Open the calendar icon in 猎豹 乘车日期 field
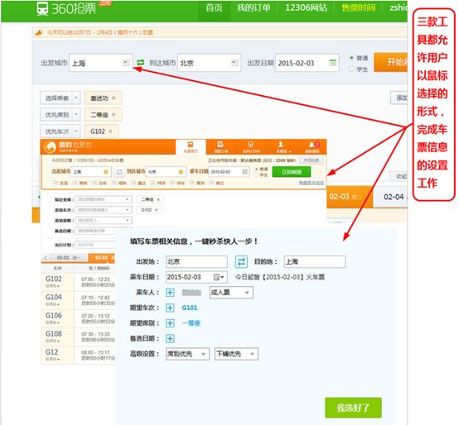 tap(244, 172)
